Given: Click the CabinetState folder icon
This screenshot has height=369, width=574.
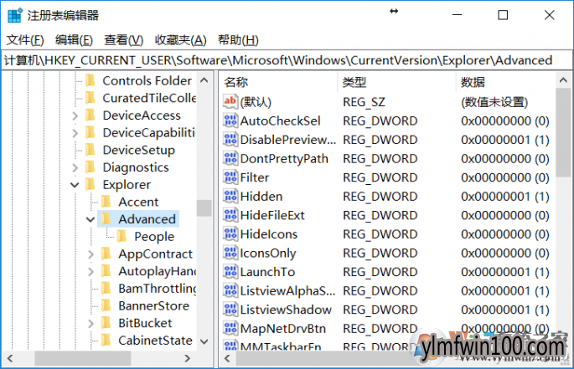Looking at the screenshot, I should [x=106, y=340].
